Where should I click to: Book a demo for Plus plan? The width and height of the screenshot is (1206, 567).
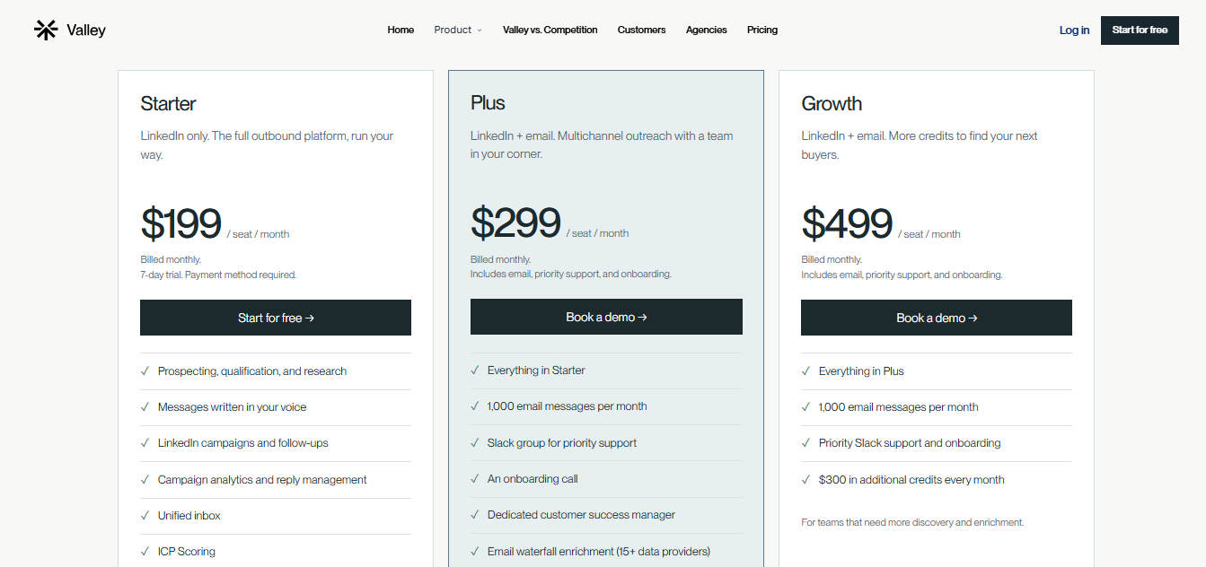coord(606,317)
